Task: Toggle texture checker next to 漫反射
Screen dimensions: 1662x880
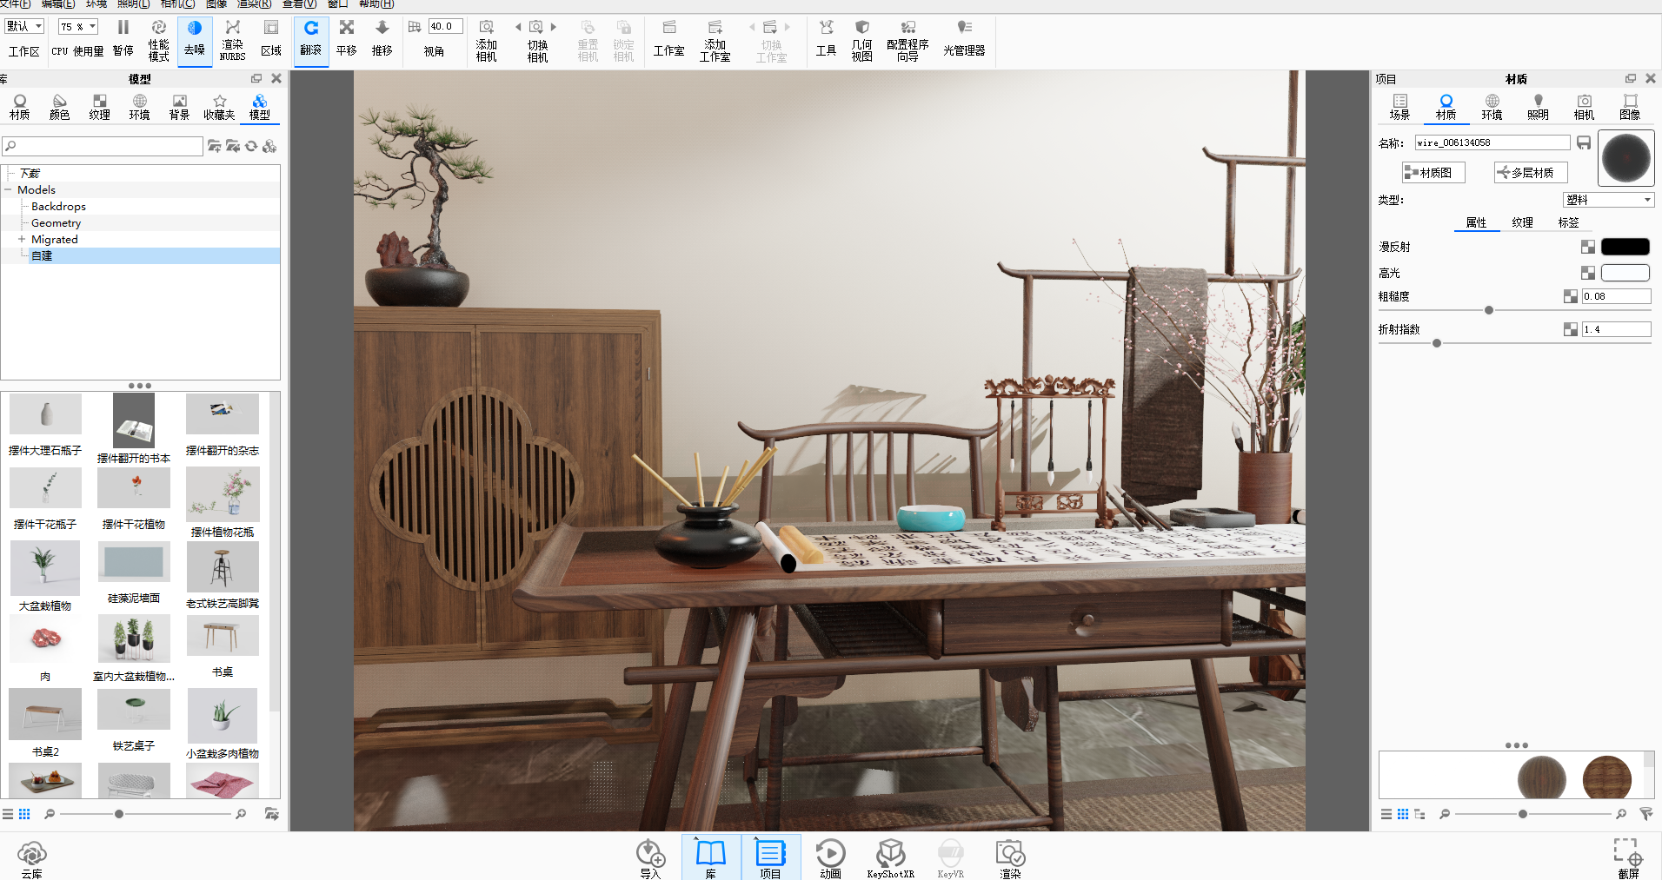Action: point(1587,247)
